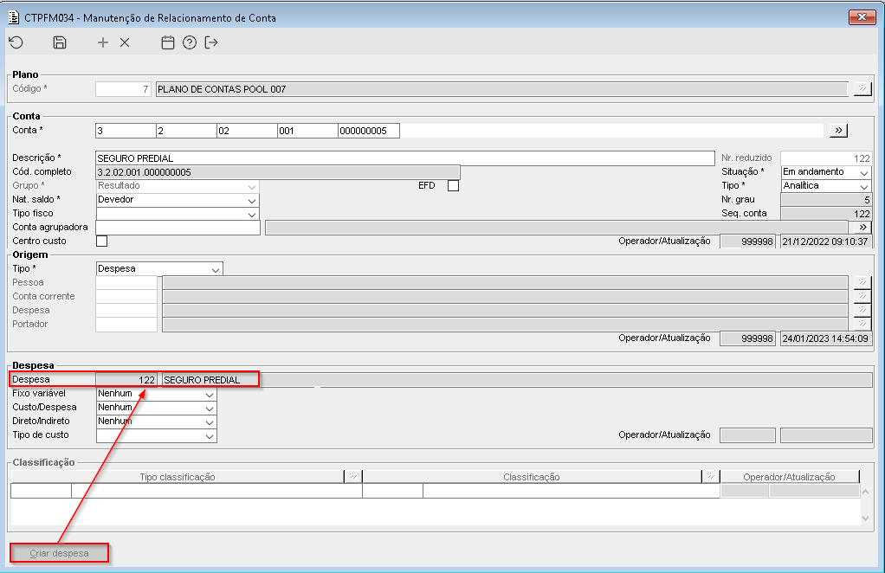Open the Direto/Indireto dropdown
This screenshot has height=573, width=885.
pyautogui.click(x=157, y=422)
